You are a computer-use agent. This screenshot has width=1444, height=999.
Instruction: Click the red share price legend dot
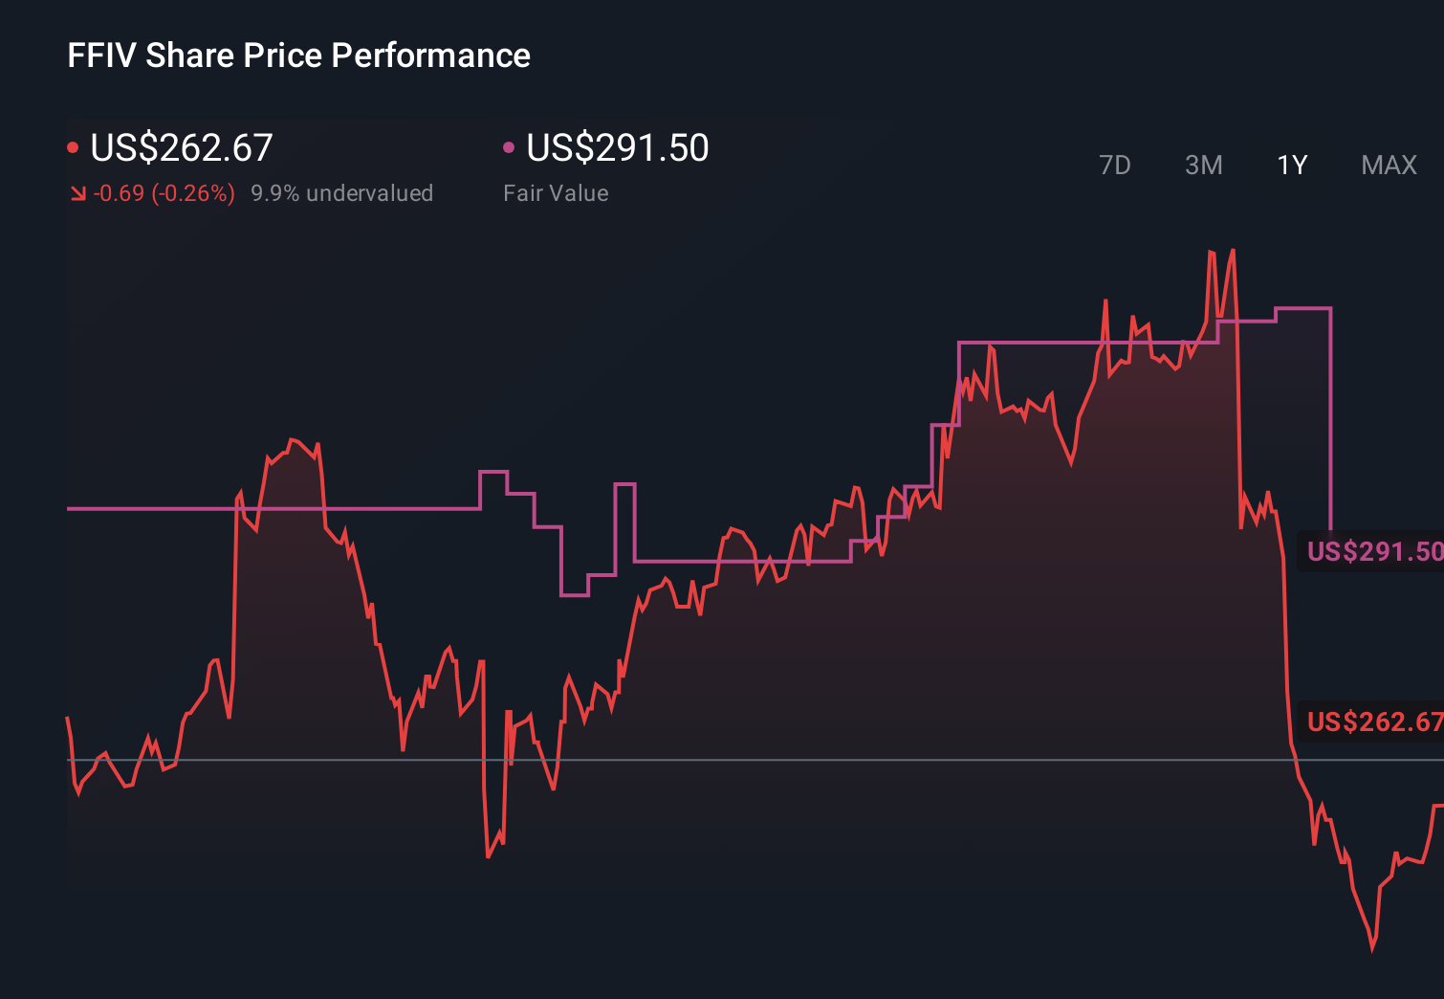[74, 145]
